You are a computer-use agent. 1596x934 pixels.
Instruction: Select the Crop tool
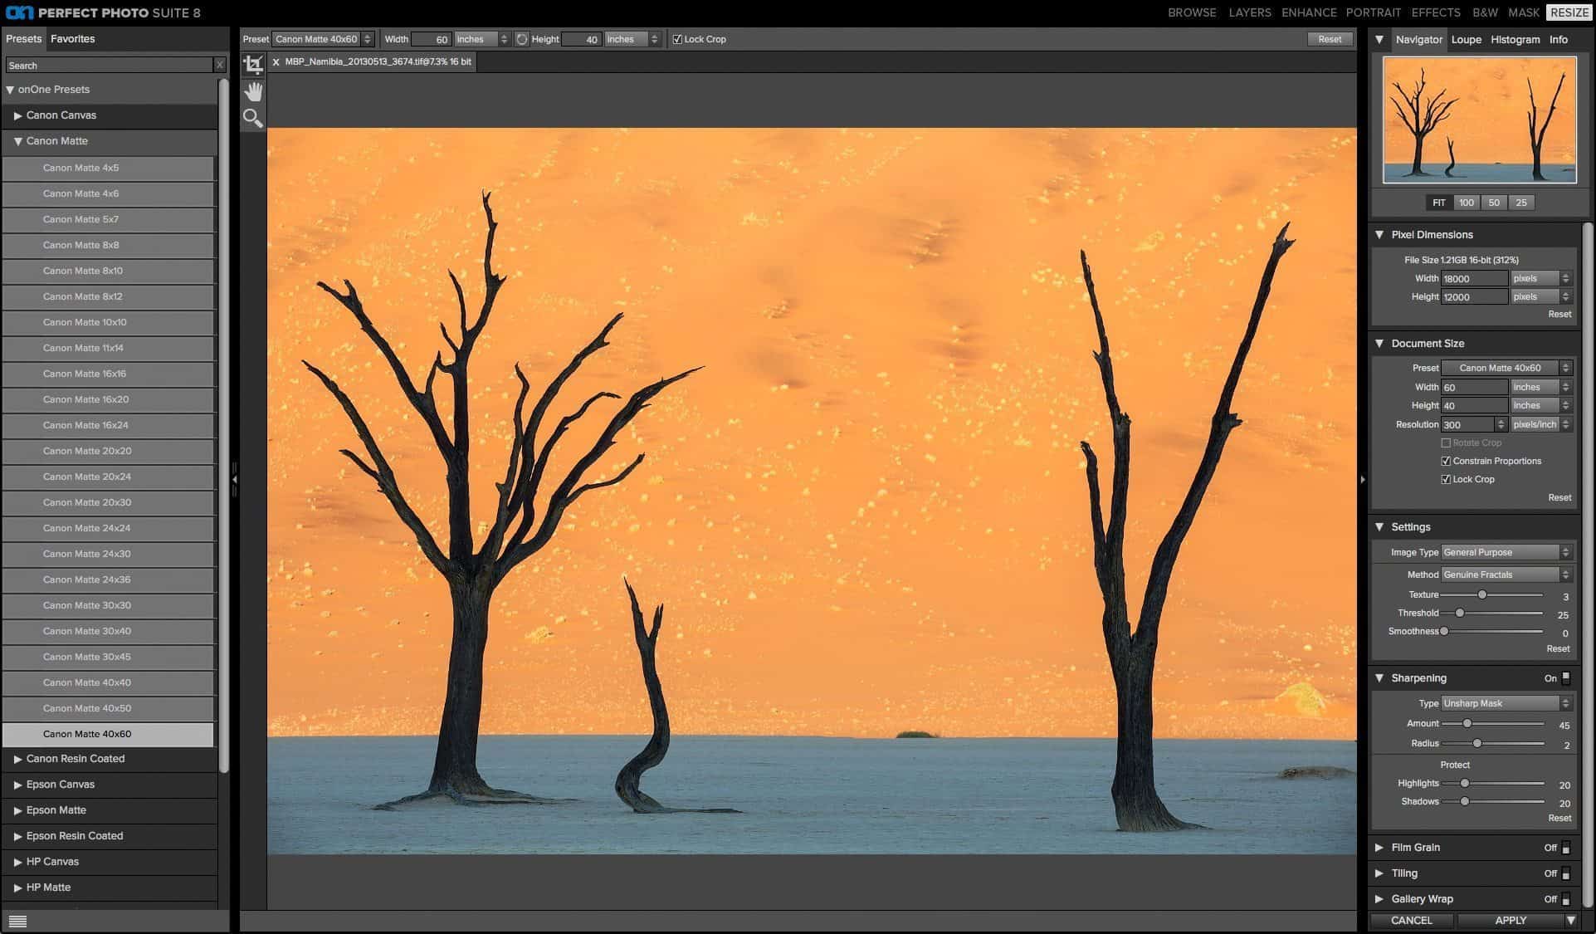(x=253, y=65)
